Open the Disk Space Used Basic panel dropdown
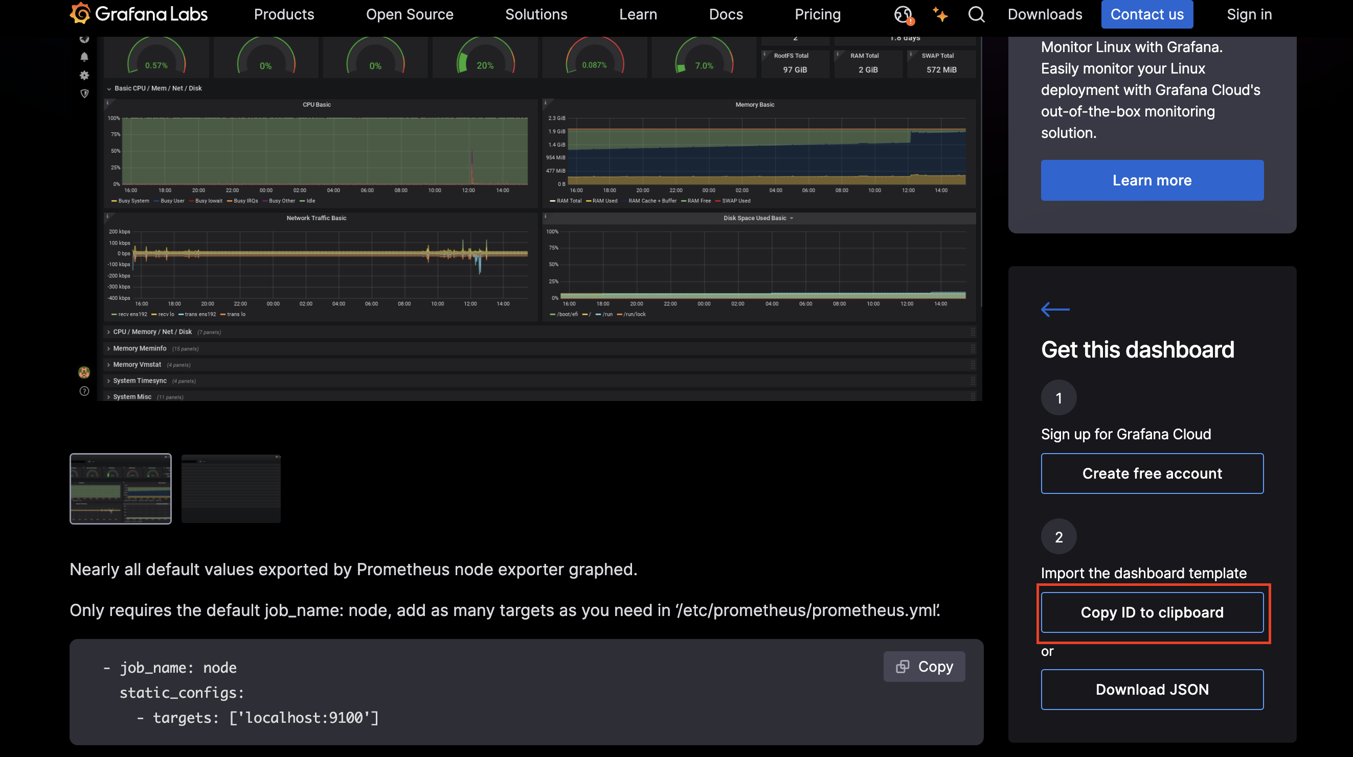 coord(791,218)
